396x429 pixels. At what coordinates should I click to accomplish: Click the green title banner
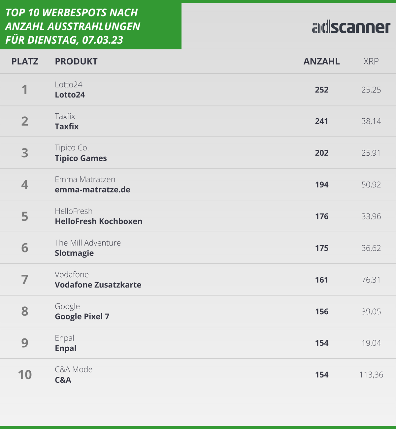pos(91,26)
